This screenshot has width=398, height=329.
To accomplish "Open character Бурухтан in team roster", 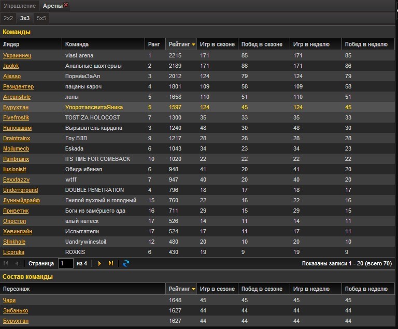I will click(x=16, y=321).
